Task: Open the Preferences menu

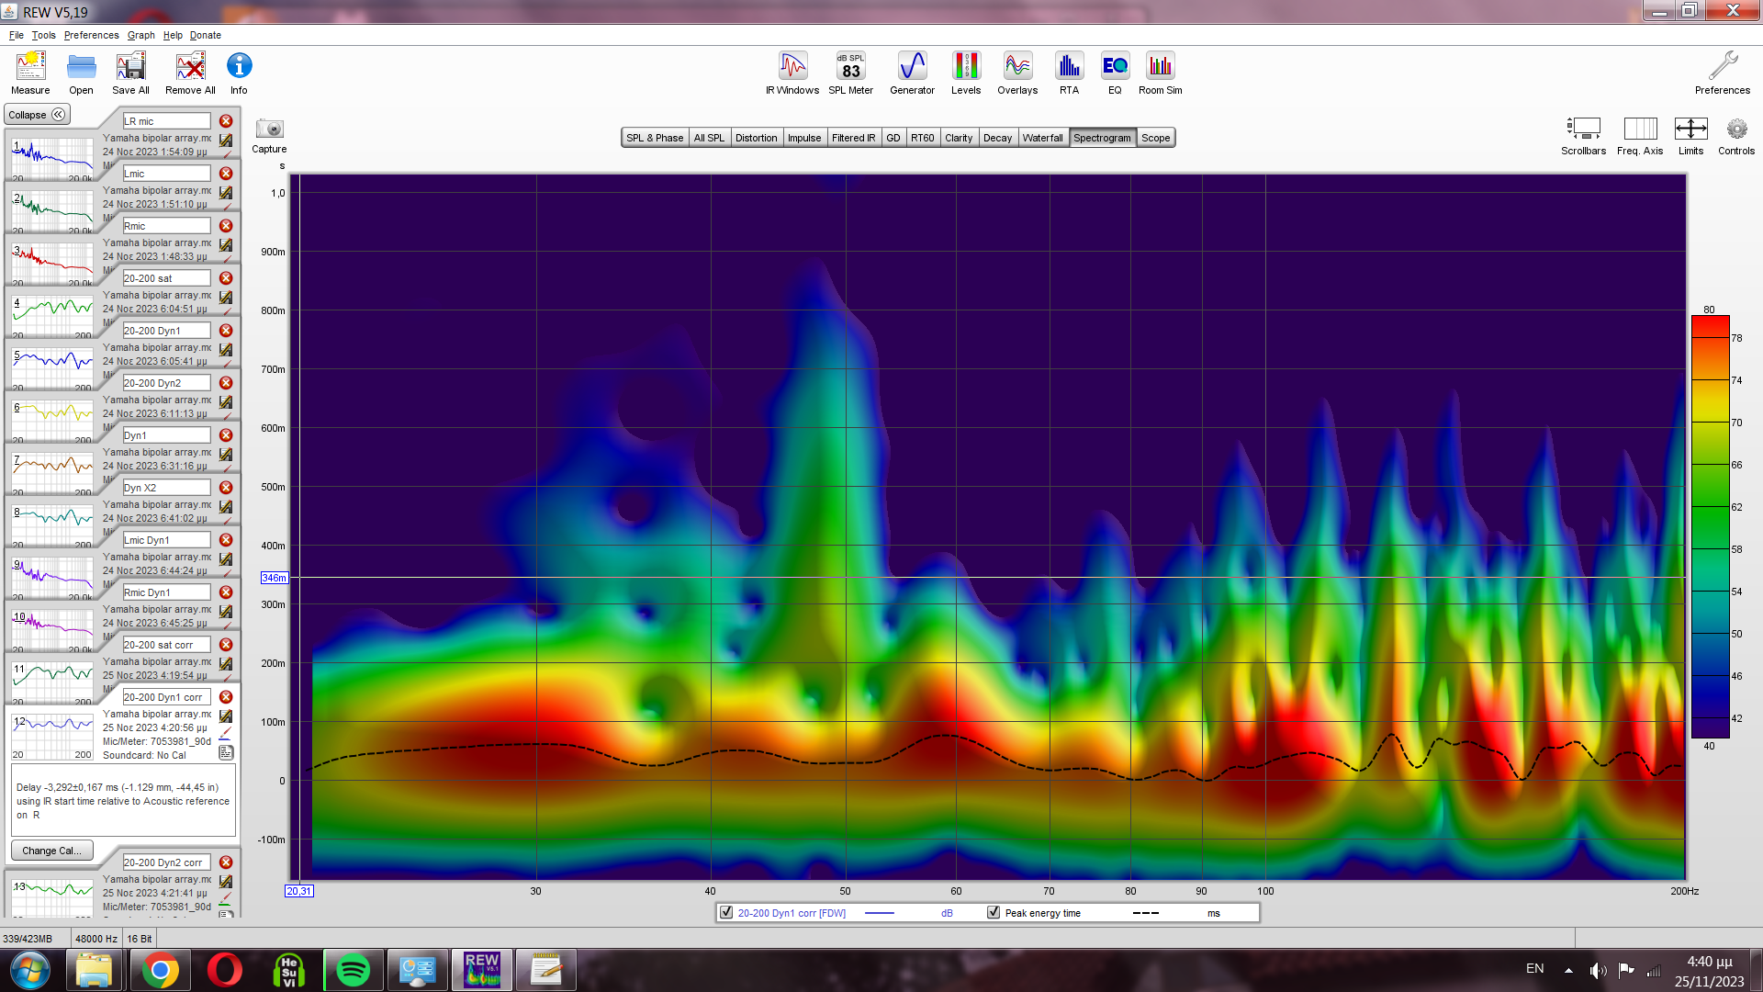Action: point(91,35)
